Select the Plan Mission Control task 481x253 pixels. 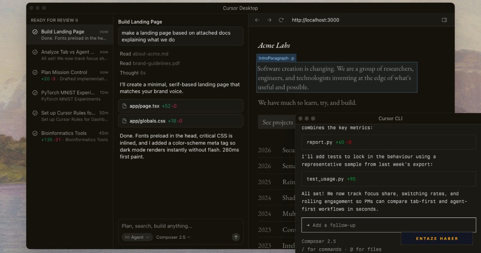pyautogui.click(x=70, y=75)
